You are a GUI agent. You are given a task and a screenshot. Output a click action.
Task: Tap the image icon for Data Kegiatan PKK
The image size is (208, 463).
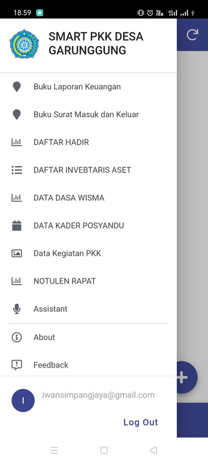click(17, 253)
